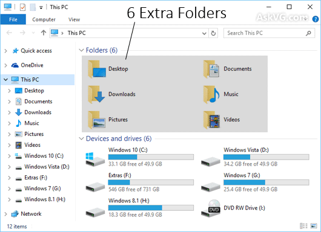The height and width of the screenshot is (232, 321).
Task: Expand Windows 10 (C:) tree node
Action: tap(9, 156)
